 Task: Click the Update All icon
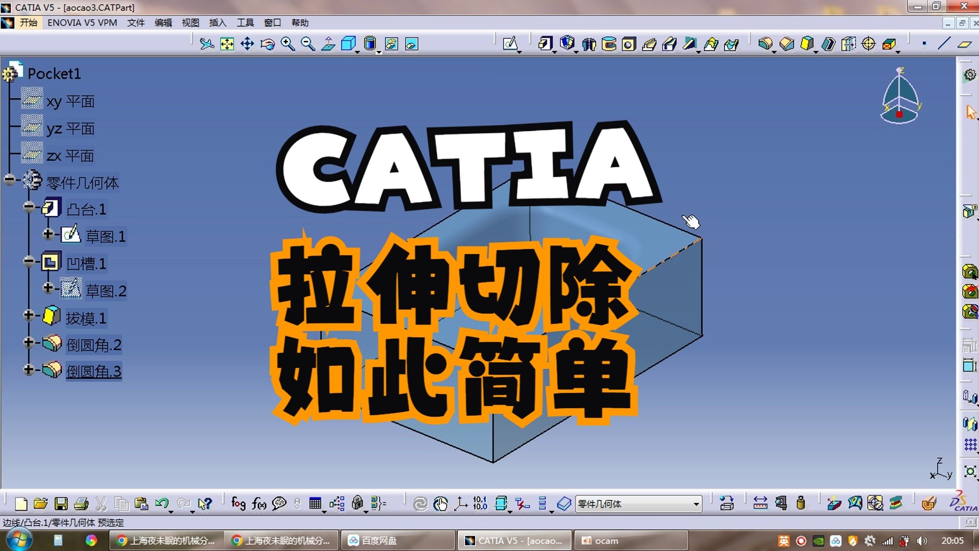[420, 504]
